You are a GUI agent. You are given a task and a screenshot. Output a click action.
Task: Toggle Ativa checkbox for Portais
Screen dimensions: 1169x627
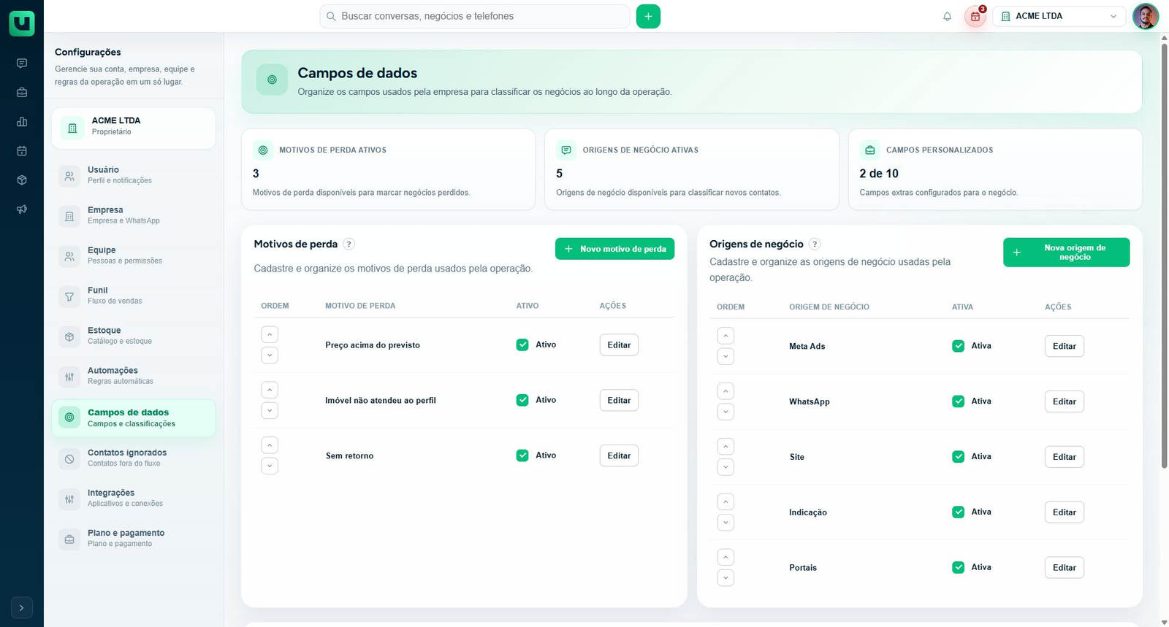[x=959, y=567]
